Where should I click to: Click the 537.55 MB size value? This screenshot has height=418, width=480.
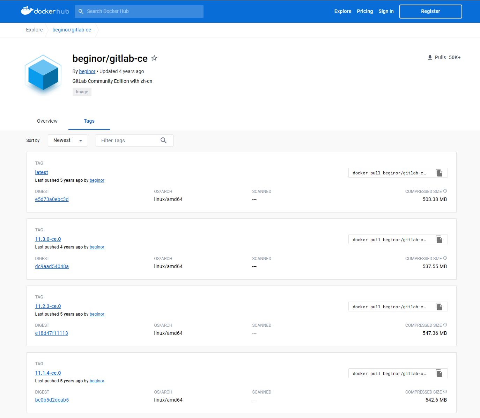435,266
